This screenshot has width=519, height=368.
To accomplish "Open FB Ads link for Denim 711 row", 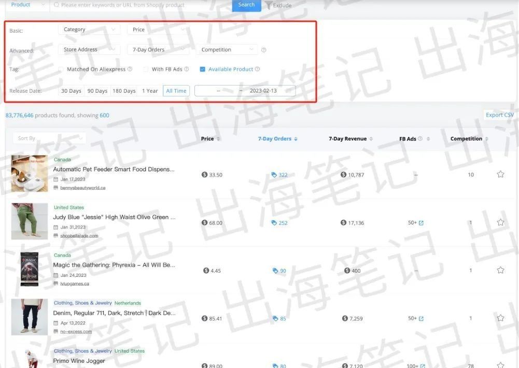I will point(421,319).
